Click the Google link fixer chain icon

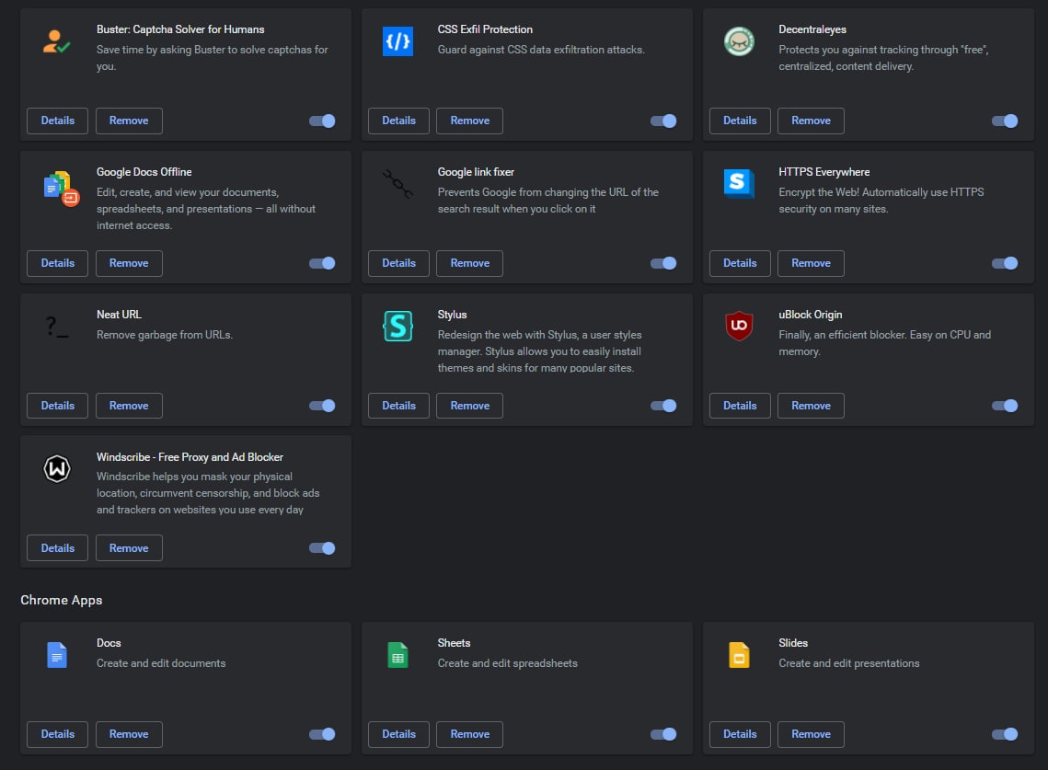point(397,184)
